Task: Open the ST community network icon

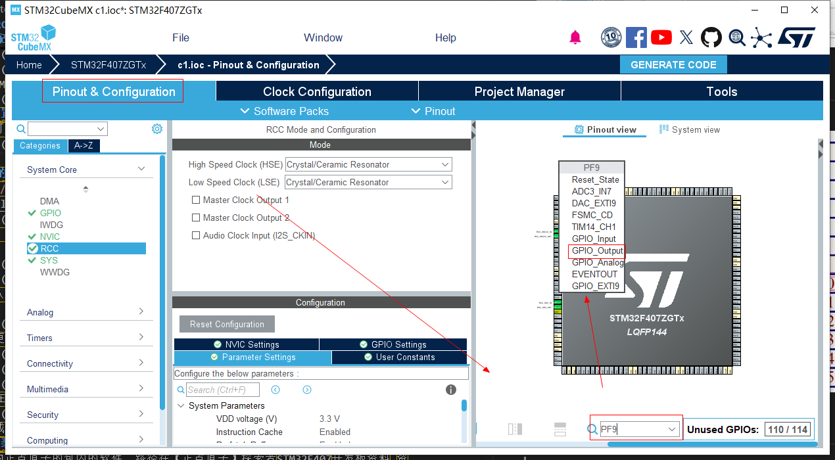Action: (761, 37)
